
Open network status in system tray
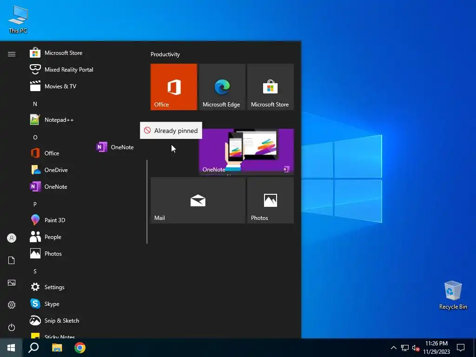tap(405, 348)
